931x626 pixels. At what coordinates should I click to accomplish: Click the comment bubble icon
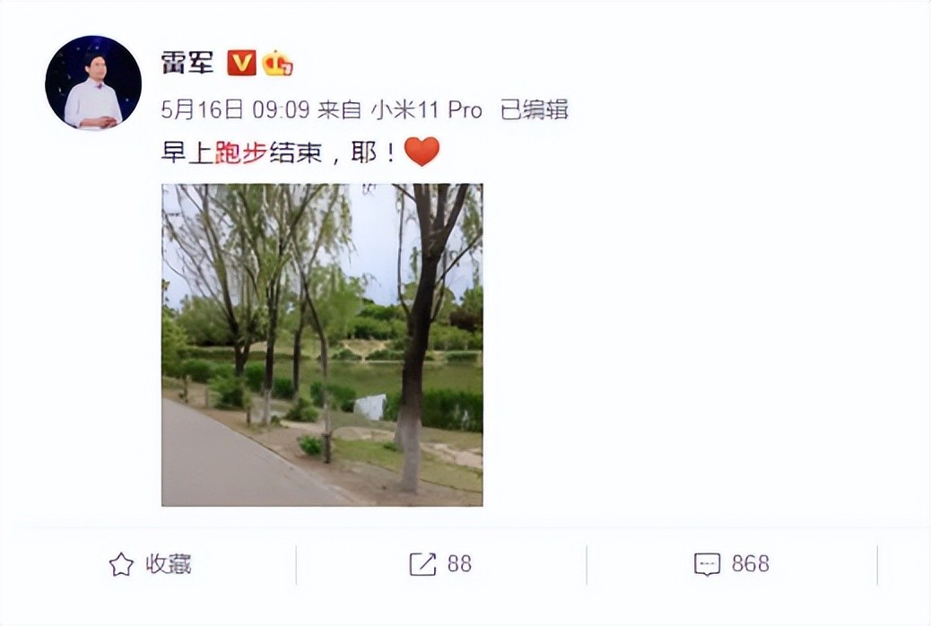(x=707, y=564)
